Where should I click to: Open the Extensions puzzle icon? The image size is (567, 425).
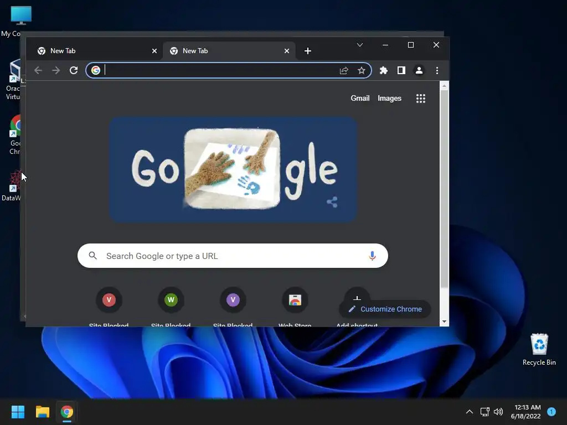pos(384,70)
